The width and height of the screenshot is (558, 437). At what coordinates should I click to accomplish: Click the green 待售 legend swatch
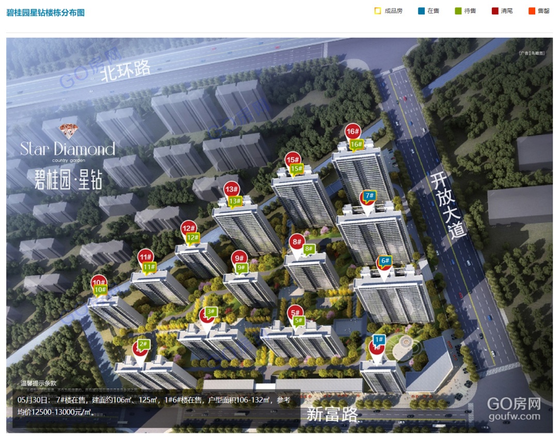tap(458, 11)
